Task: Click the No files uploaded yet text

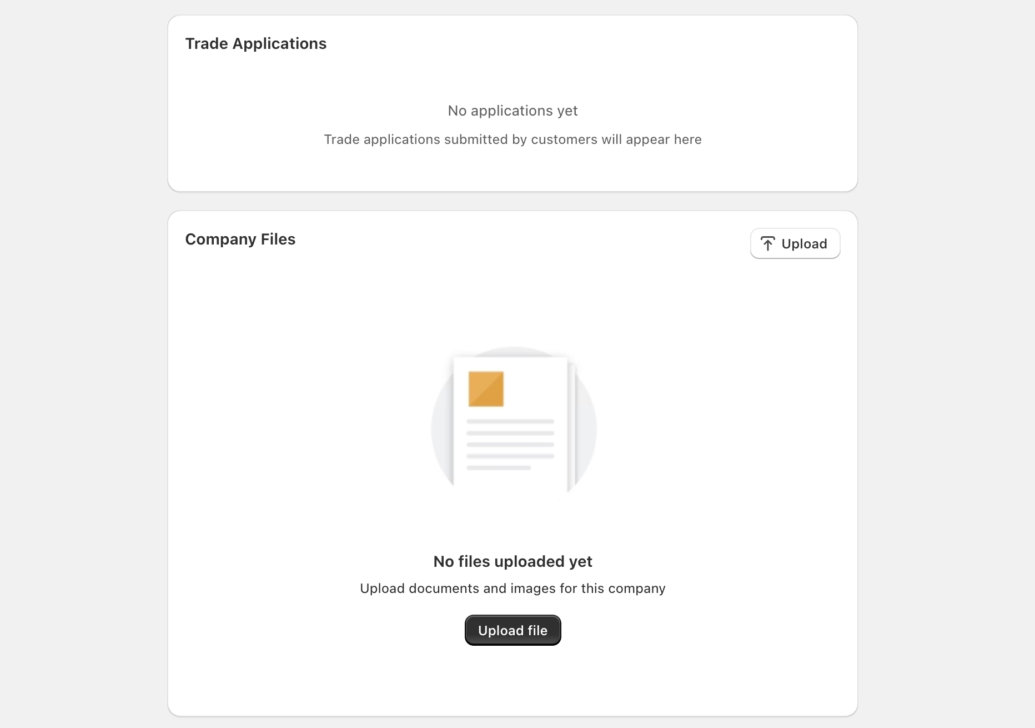Action: click(512, 561)
